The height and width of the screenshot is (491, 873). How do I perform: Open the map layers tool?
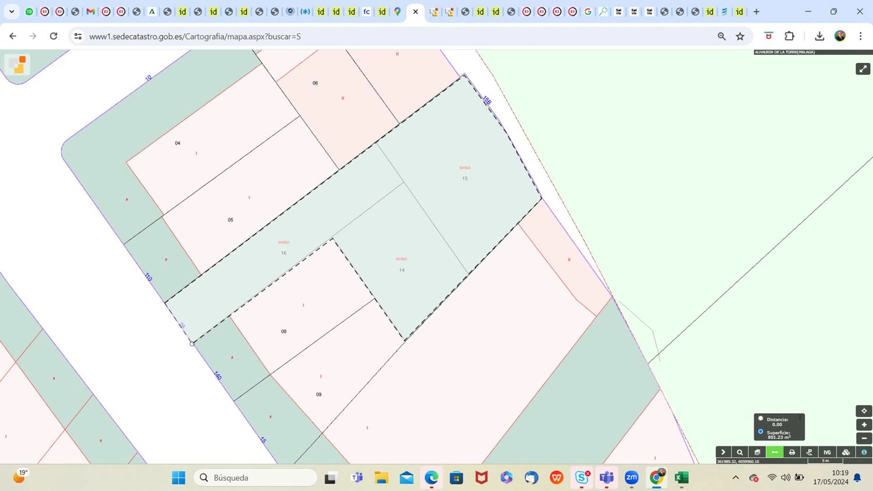[757, 452]
